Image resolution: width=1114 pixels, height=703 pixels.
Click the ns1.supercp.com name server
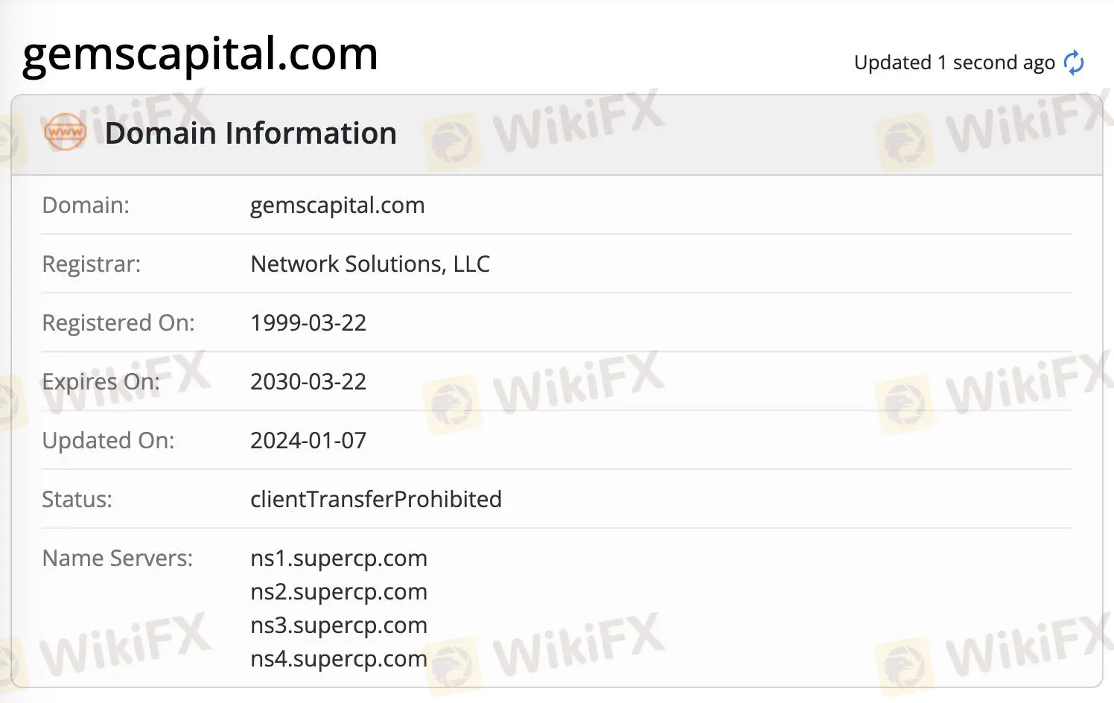click(338, 558)
